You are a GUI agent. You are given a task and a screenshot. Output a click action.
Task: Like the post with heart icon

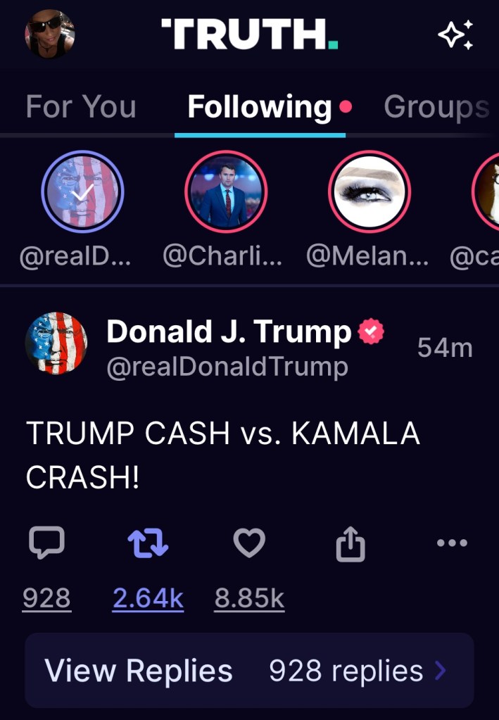(249, 543)
